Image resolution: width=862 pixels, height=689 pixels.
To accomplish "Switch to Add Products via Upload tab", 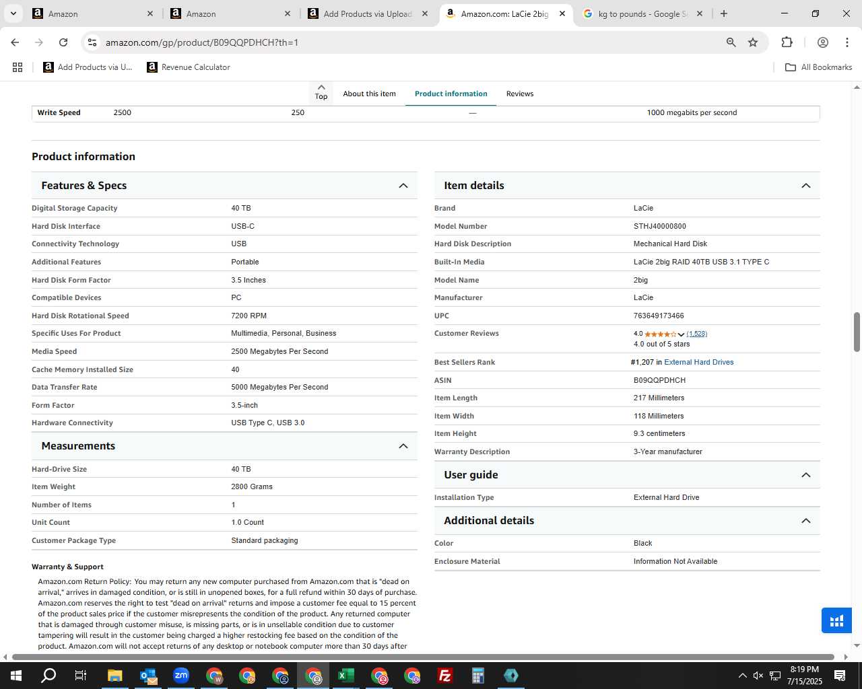I will tap(368, 13).
